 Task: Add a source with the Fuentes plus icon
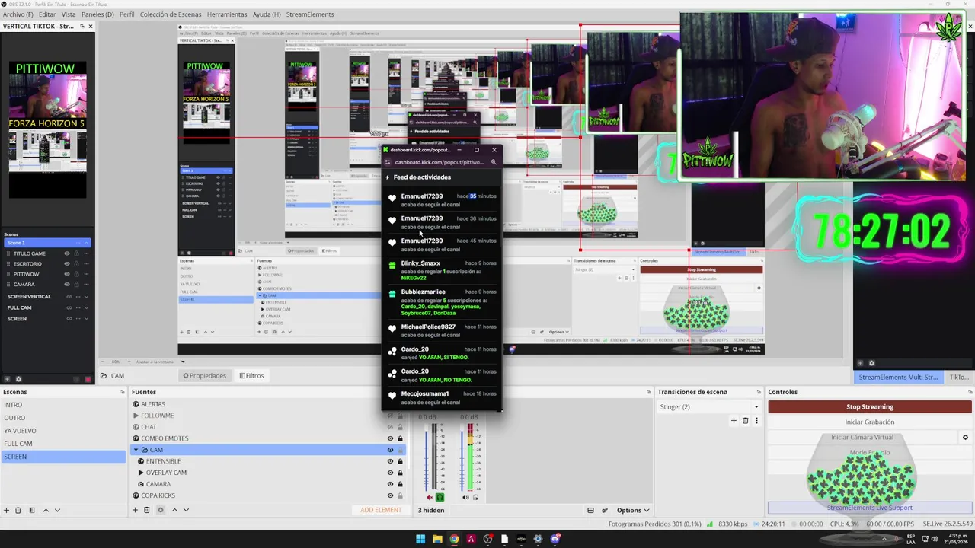pos(136,510)
